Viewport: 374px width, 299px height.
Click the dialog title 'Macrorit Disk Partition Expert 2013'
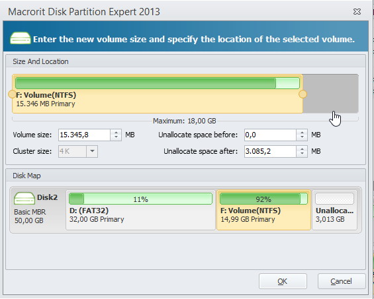[x=84, y=12]
